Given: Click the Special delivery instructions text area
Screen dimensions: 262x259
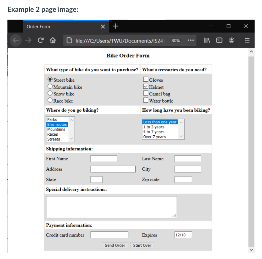Looking at the screenshot, I should (x=112, y=207).
